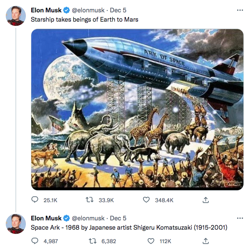Open Elon Musk's profile name in first tweet
Screen dimensions: 250x249
pos(46,10)
